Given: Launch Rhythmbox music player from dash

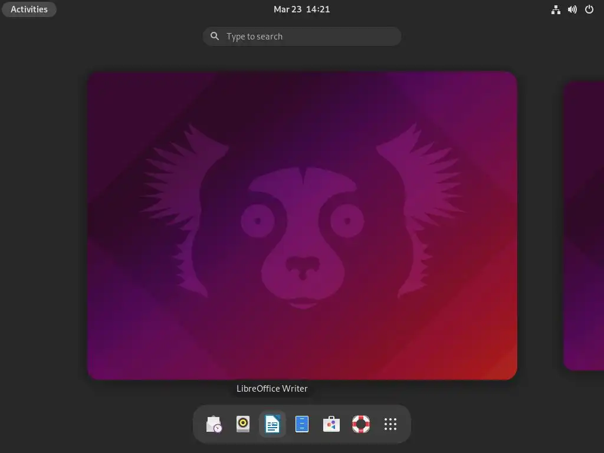Looking at the screenshot, I should pos(243,424).
